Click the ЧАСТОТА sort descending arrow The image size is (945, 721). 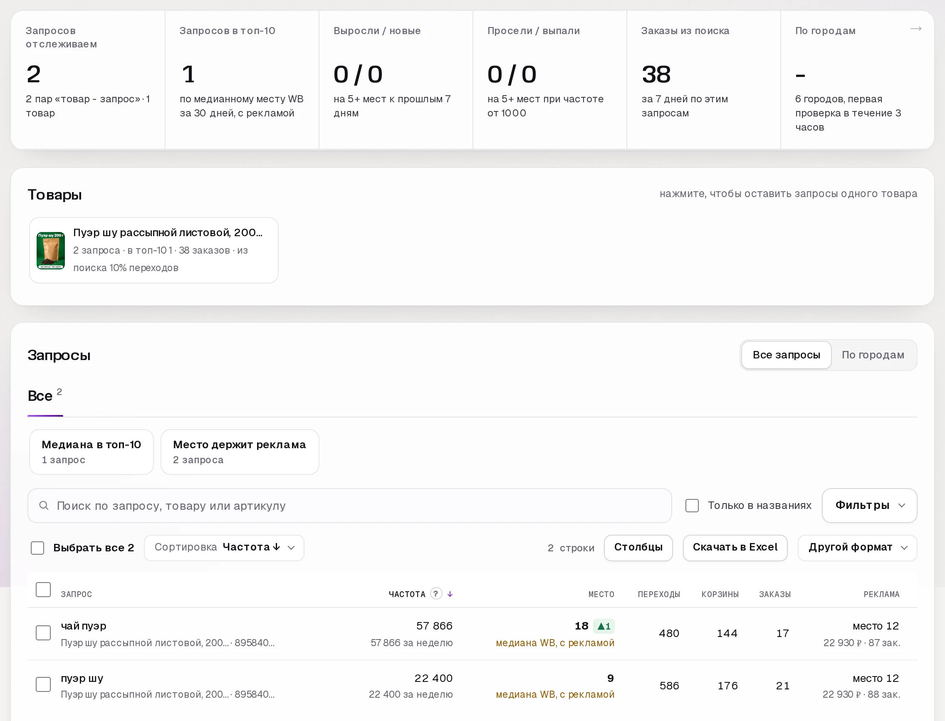click(450, 594)
